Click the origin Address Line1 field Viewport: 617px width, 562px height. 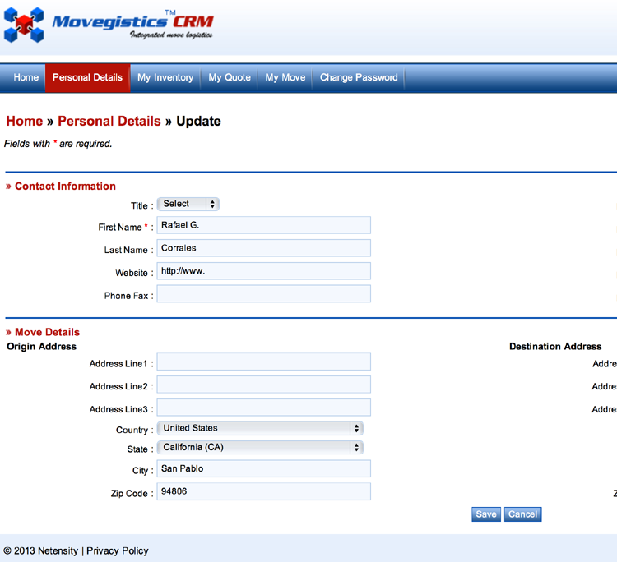[x=263, y=362]
